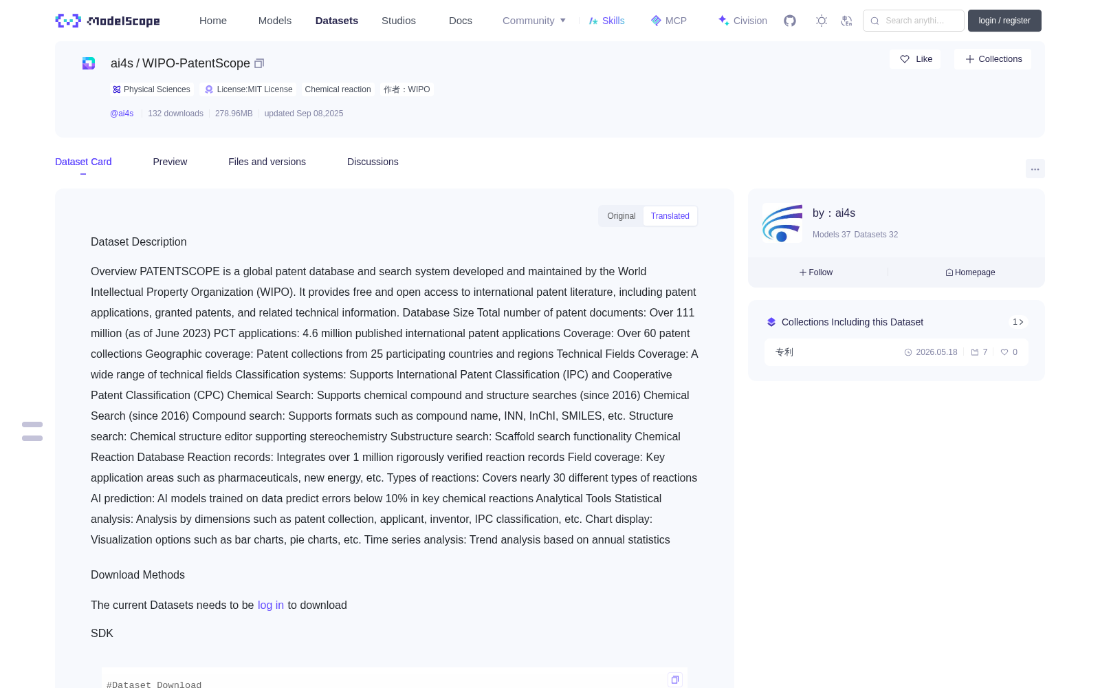Copy dataset name ai4s/WIPO-PatentScope icon
The height and width of the screenshot is (688, 1100).
[x=259, y=63]
